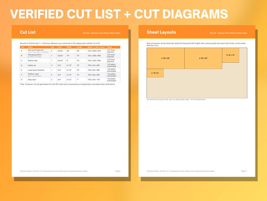This screenshot has width=267, height=201.
Task: Click the 'Strip-cut layouts' instruction paragraph
Action: pos(196,45)
